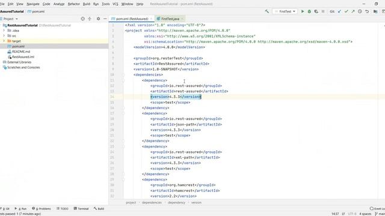Open the Run tool window button
Screen dimensions: 385x216
(20, 209)
